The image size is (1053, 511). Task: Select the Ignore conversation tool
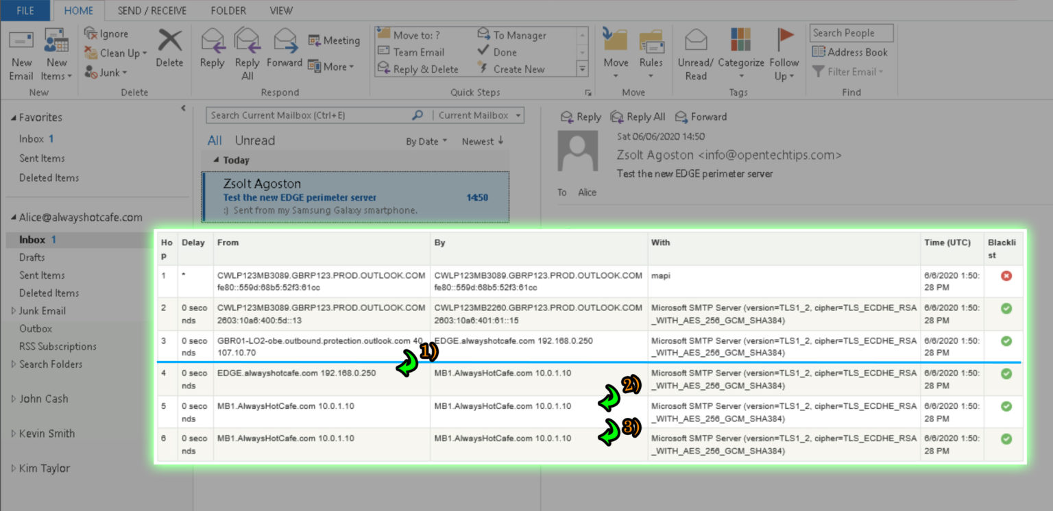point(110,33)
